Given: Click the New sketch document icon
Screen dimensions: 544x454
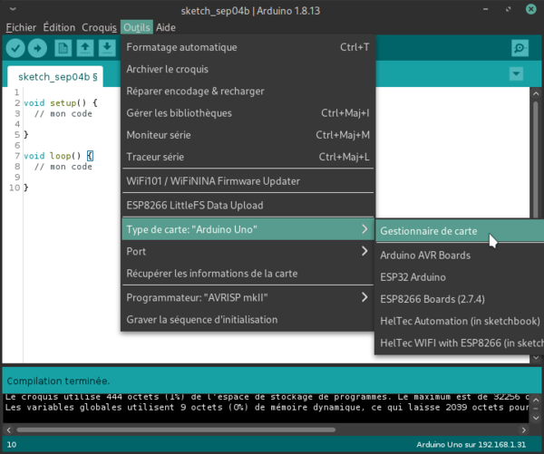Looking at the screenshot, I should point(63,48).
